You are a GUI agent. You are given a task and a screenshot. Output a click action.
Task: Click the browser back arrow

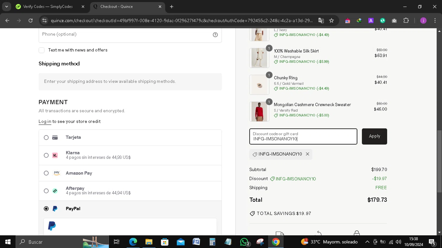point(7,21)
